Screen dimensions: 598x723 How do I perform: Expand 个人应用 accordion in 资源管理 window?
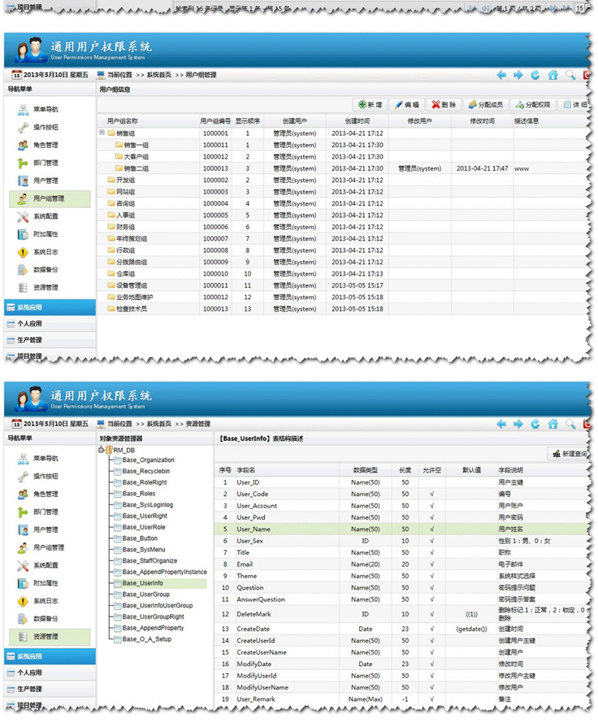(50, 673)
